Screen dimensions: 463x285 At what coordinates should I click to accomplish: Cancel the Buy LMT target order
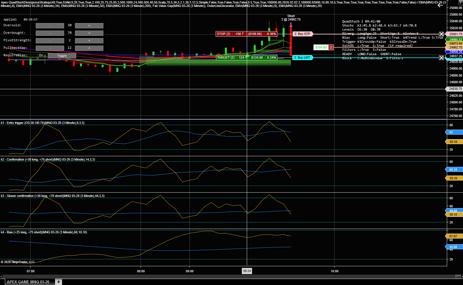(x=441, y=58)
